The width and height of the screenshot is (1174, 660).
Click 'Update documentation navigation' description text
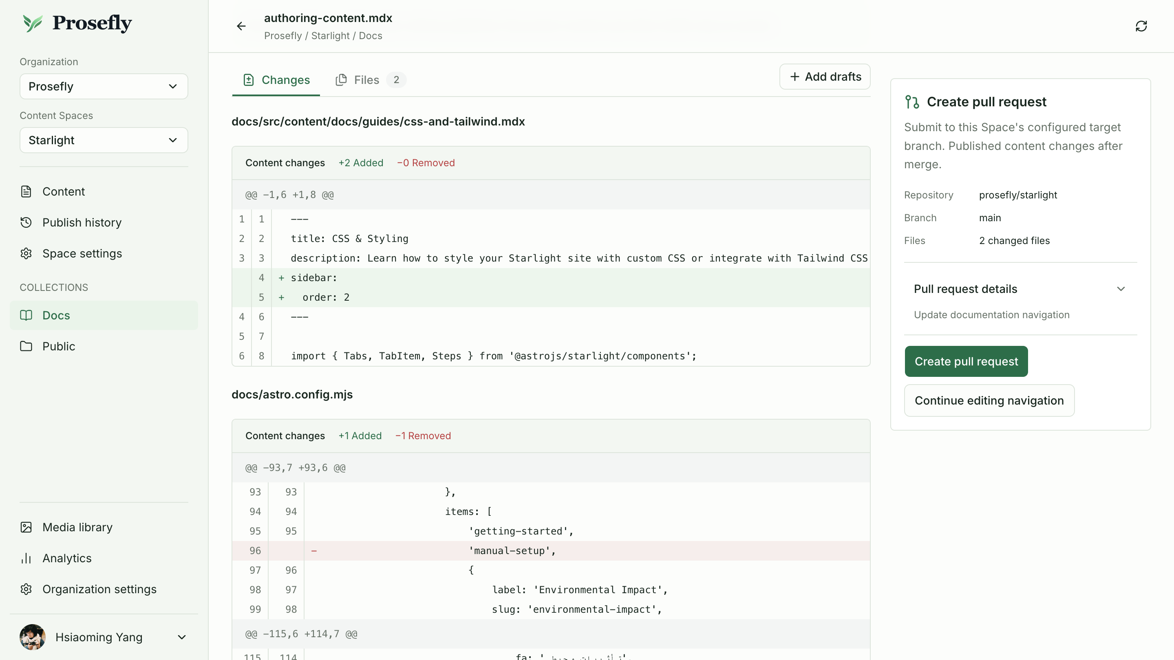[991, 315]
